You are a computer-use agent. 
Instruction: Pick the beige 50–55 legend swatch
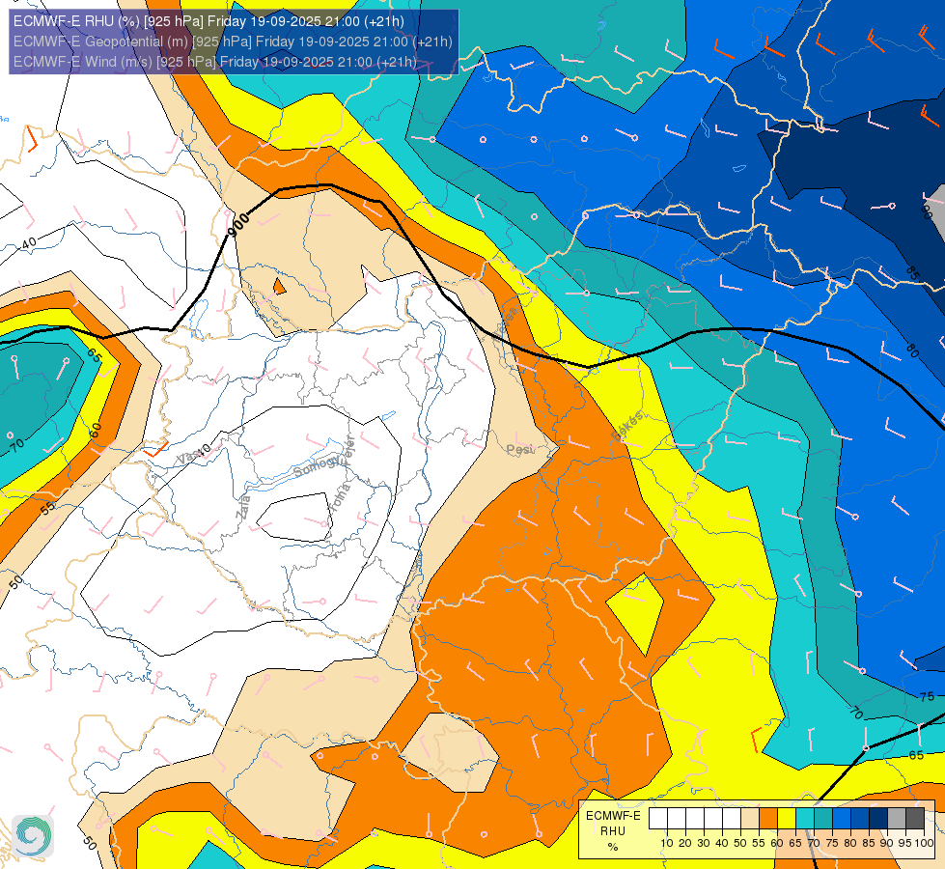click(750, 819)
